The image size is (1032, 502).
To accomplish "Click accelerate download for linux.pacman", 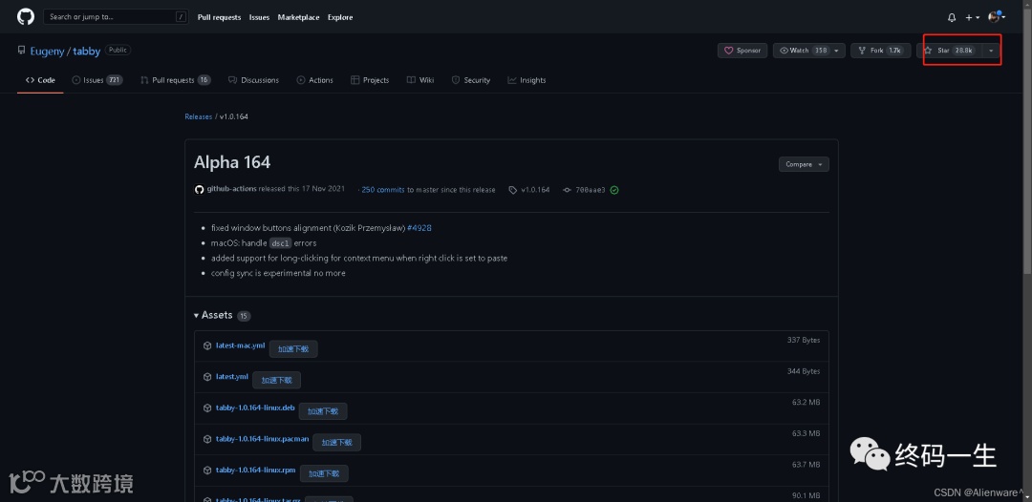I will 337,442.
